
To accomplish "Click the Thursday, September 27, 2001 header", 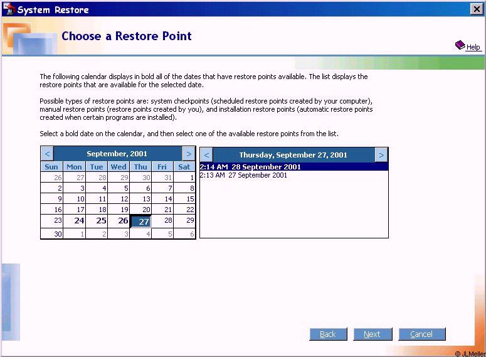I will 293,155.
